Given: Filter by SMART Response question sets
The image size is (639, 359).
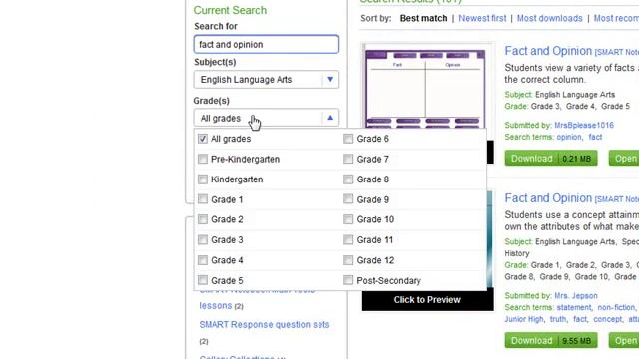Looking at the screenshot, I should (x=265, y=325).
